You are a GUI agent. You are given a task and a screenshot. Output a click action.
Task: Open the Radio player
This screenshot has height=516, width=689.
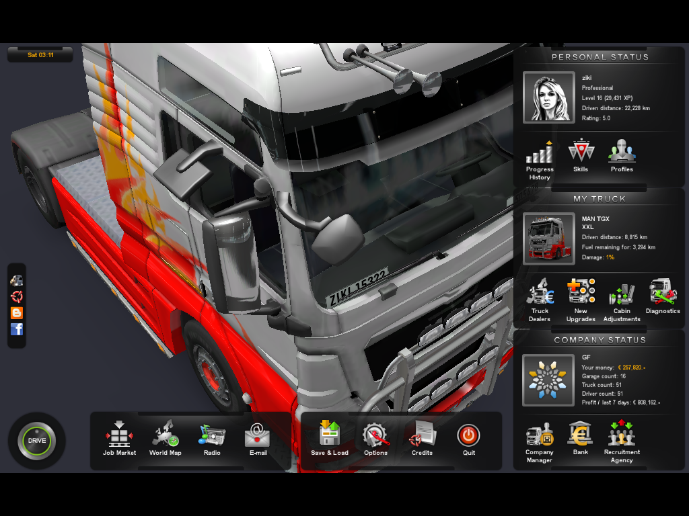tap(211, 437)
